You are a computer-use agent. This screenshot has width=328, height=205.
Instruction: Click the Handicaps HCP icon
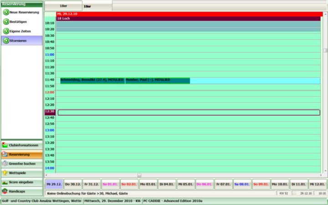[5, 191]
